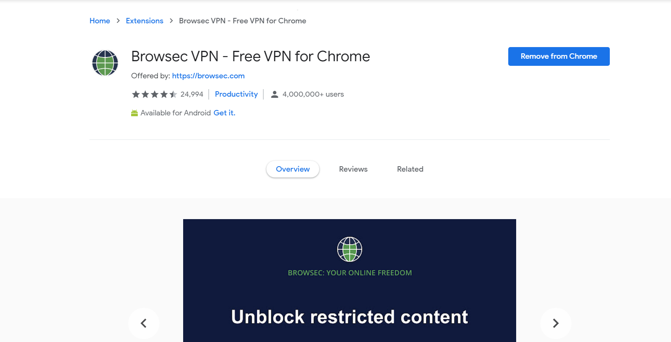Image resolution: width=671 pixels, height=342 pixels.
Task: Click the star rating icons
Action: tap(154, 95)
